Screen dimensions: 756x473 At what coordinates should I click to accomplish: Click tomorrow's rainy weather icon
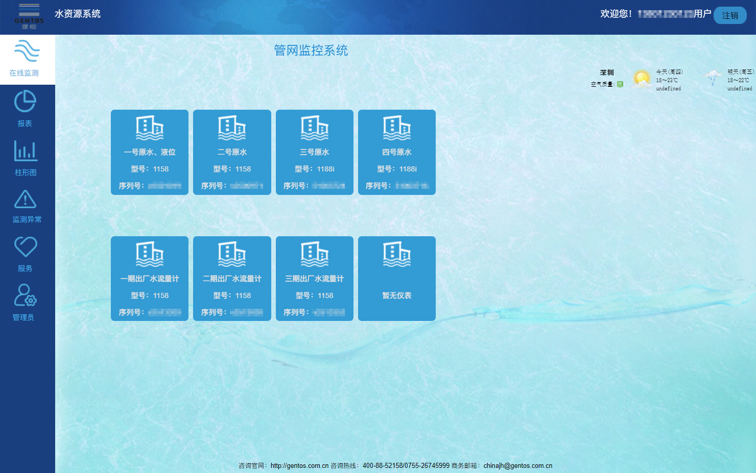click(x=713, y=78)
